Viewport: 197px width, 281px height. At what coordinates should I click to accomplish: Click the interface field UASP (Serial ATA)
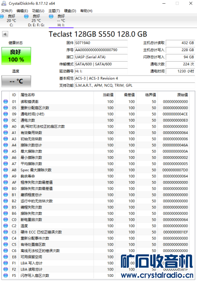101,57
